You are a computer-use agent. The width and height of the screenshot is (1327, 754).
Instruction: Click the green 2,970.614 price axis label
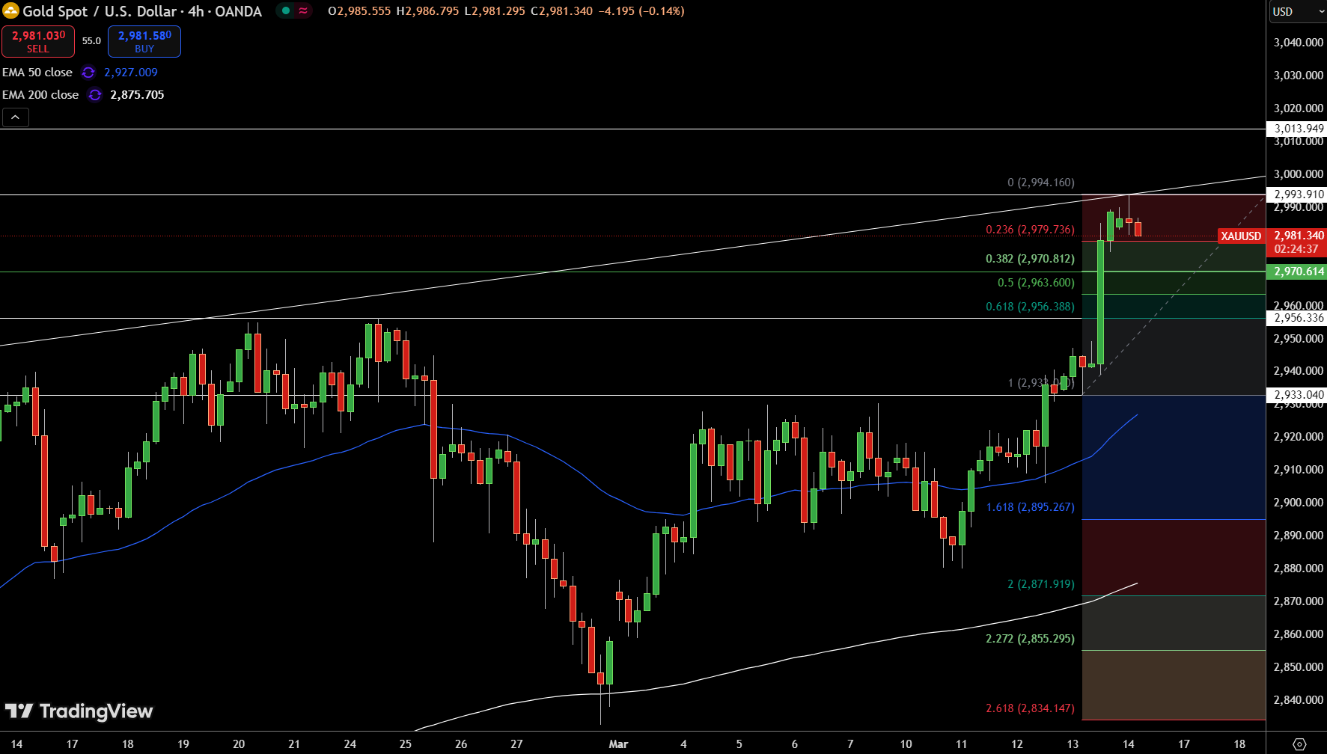click(1299, 272)
